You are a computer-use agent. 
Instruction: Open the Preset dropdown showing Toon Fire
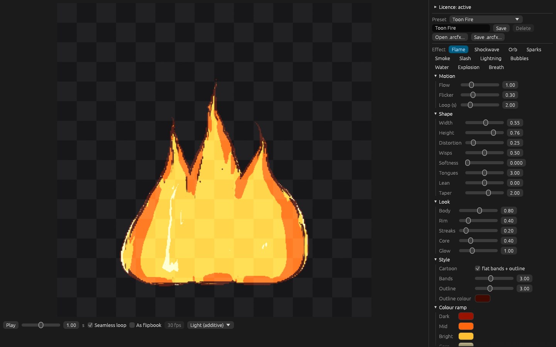pyautogui.click(x=486, y=19)
